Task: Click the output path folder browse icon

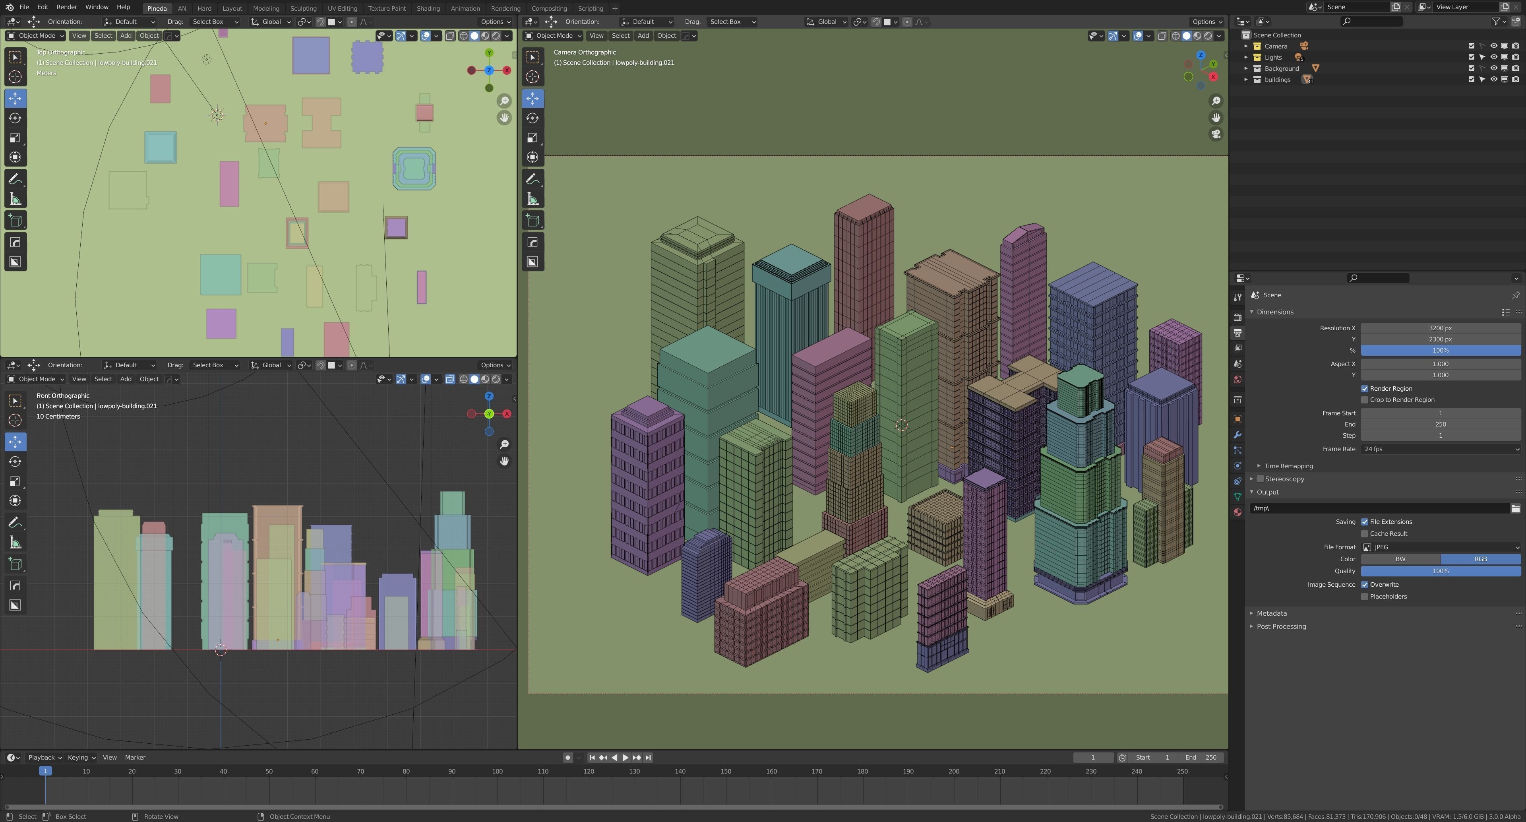Action: [1515, 508]
